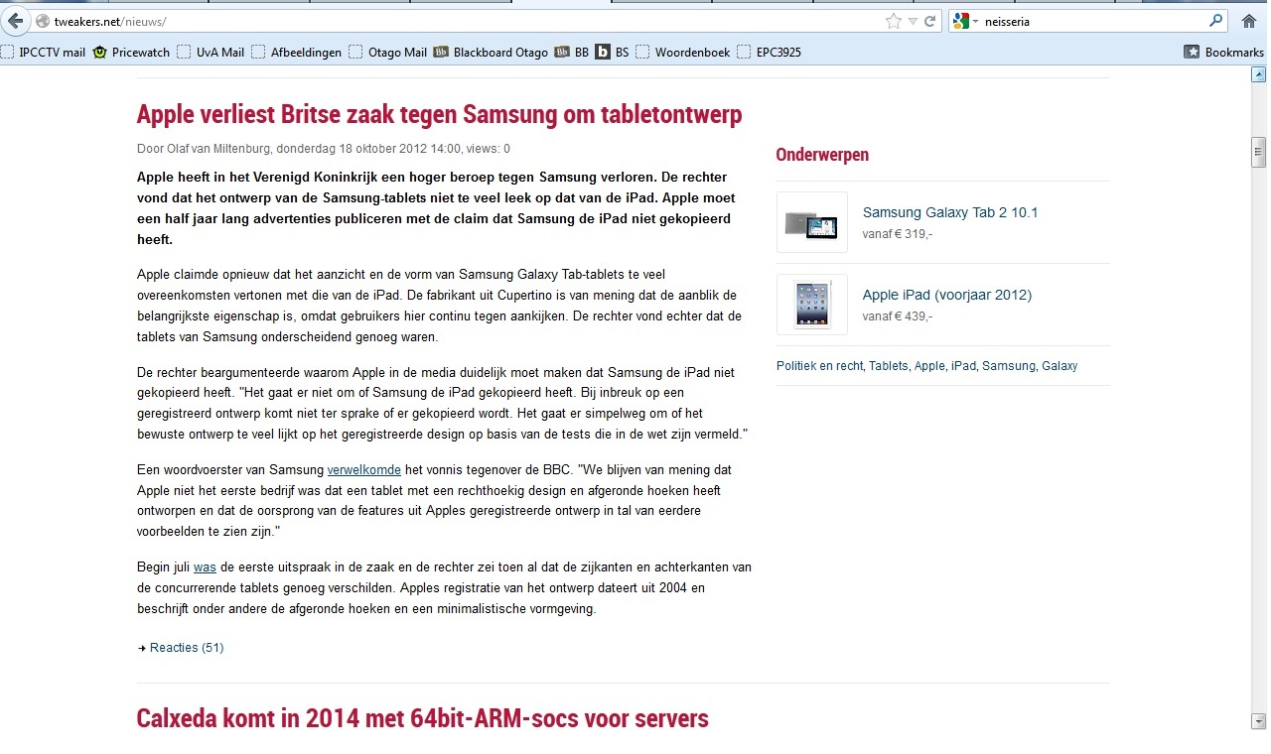Open the Bookmarks menu button

[1224, 53]
